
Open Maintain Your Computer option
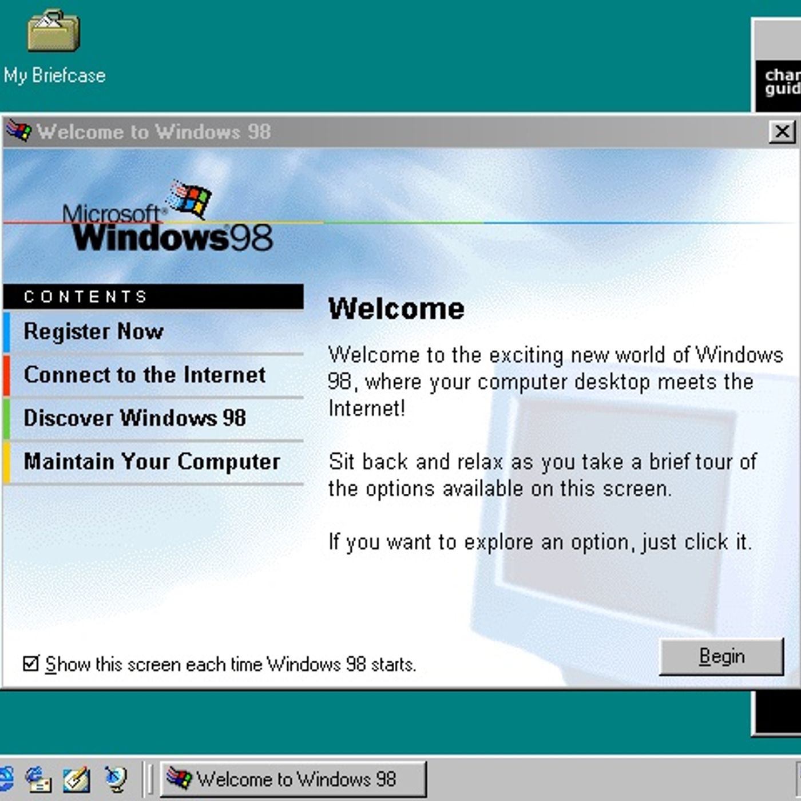tap(153, 462)
